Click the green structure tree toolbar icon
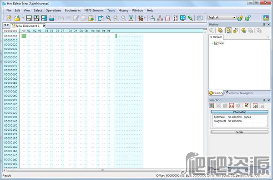Screen dimensions: 273x180 [131, 18]
